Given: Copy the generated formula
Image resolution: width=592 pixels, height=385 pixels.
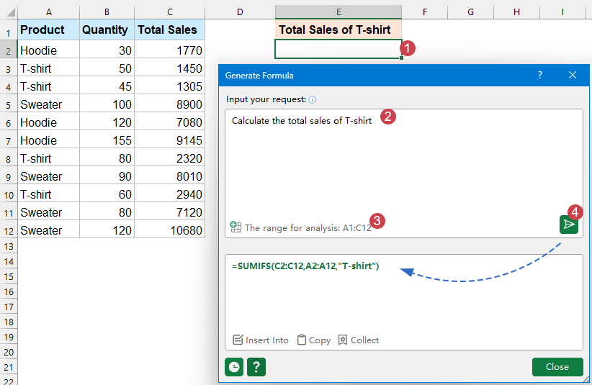Looking at the screenshot, I should point(313,340).
